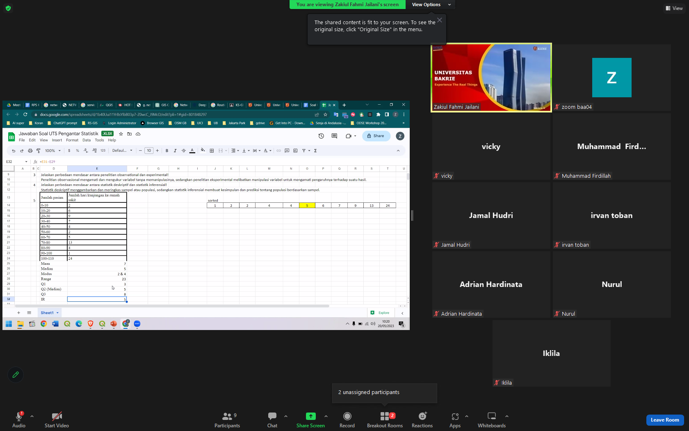Click the Explore button
This screenshot has width=689, height=431.
380,313
